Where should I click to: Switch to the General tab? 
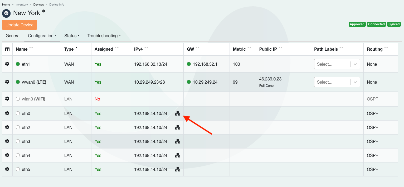13,36
